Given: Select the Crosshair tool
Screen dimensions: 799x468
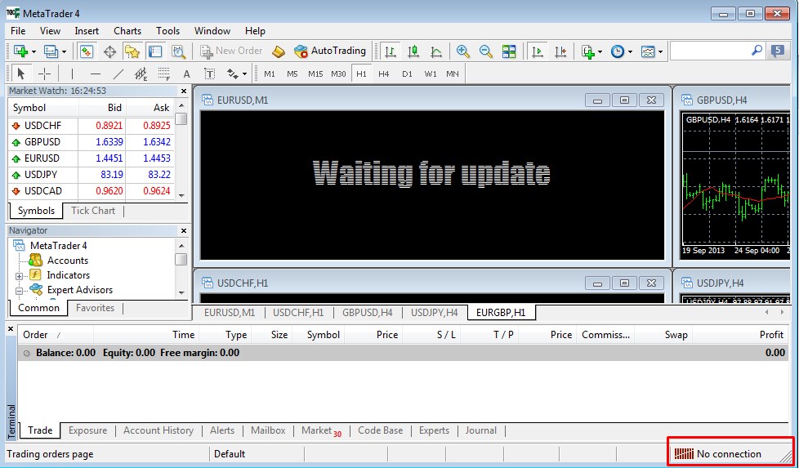Looking at the screenshot, I should (45, 74).
